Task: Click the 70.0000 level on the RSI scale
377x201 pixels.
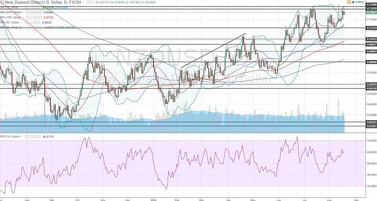Action: click(x=371, y=141)
